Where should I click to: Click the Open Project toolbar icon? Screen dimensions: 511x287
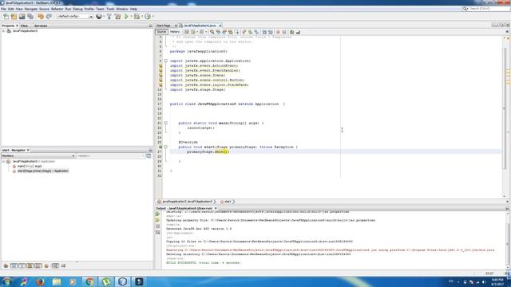(x=22, y=16)
